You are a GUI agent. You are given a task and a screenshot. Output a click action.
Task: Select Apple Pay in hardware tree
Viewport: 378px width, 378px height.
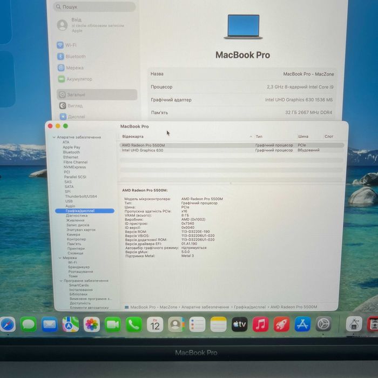pos(71,147)
